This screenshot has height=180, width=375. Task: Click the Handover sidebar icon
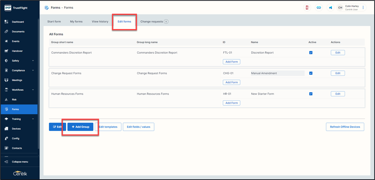(6, 51)
